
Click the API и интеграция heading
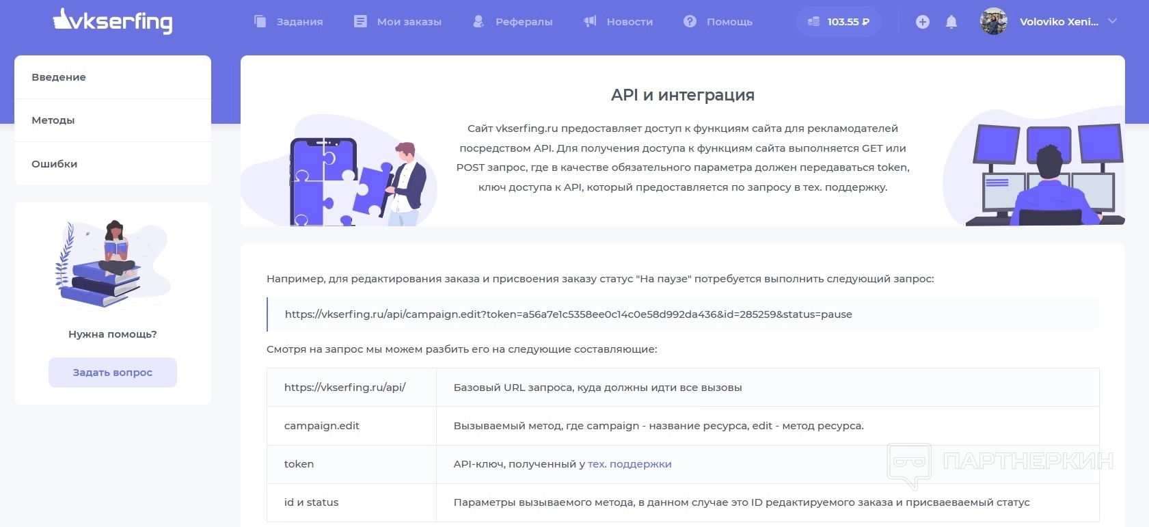pos(683,95)
